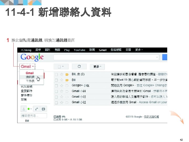Image resolution: width=189 pixels, height=142 pixels.
Task: Open the 草稿 folder
Action: coord(24,100)
